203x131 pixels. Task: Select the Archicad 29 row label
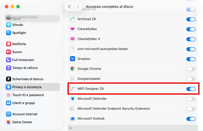coord(86,19)
